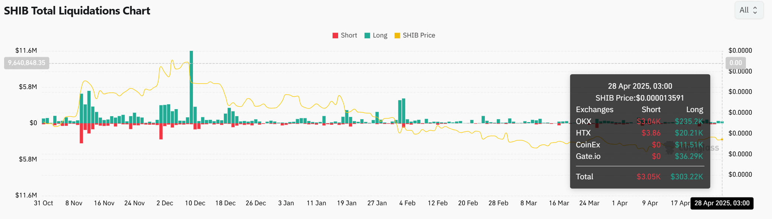The image size is (772, 219).
Task: Click the red Short legend square
Action: click(x=335, y=36)
